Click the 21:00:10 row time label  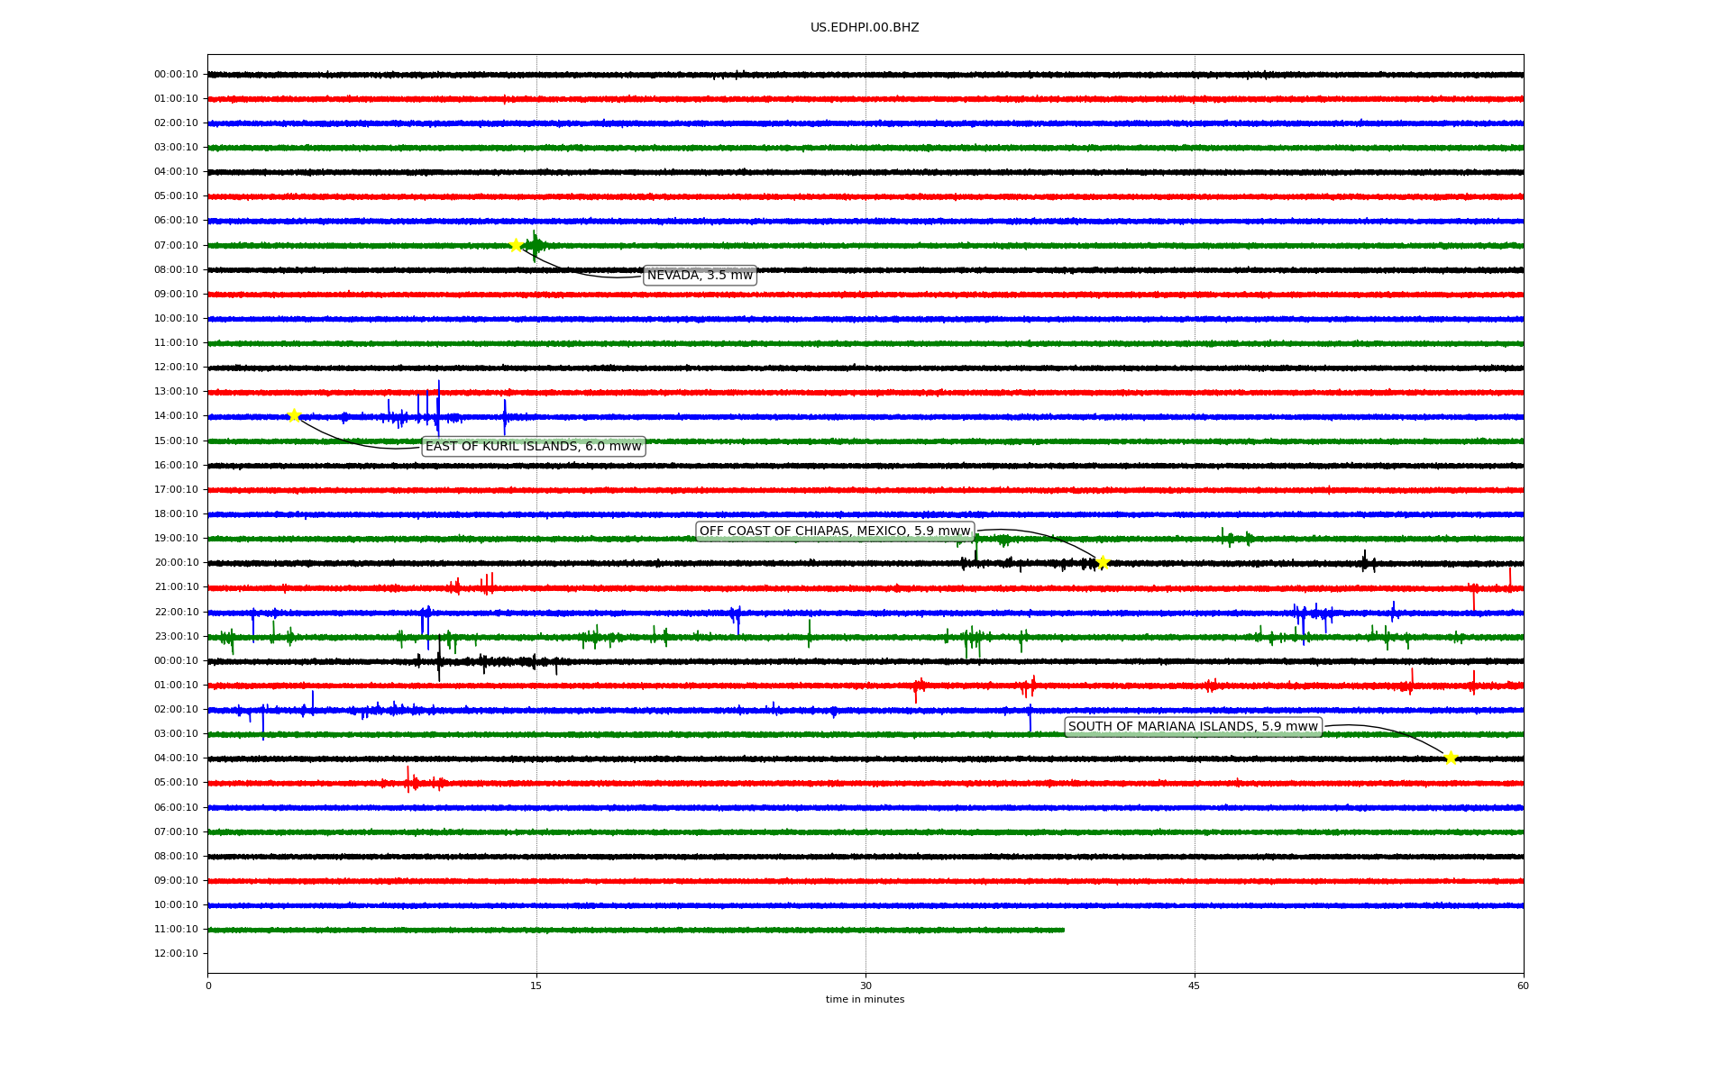(x=176, y=587)
